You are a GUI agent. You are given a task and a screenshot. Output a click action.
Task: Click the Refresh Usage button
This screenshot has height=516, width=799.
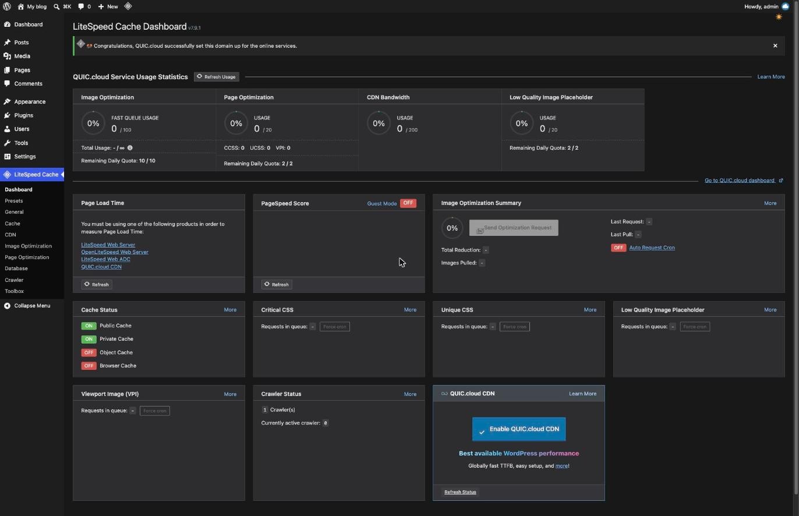coord(217,77)
